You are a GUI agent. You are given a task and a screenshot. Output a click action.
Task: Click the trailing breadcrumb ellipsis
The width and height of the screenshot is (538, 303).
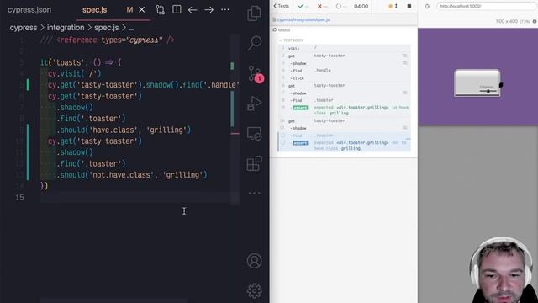tap(131, 28)
